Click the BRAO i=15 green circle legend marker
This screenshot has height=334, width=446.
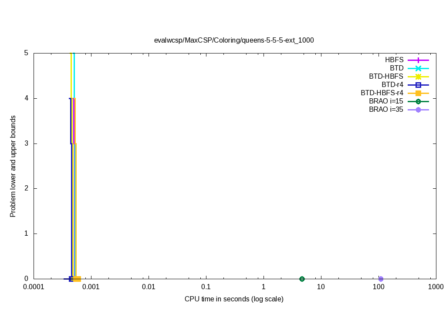pos(418,101)
